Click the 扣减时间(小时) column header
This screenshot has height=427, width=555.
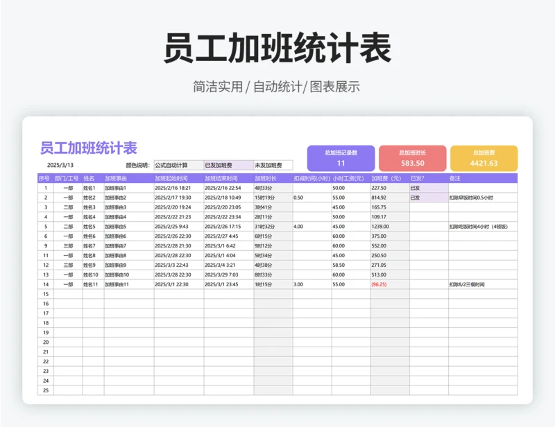pyautogui.click(x=311, y=178)
